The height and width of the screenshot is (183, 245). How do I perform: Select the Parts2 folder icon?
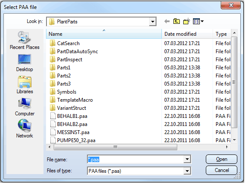coord(52,75)
